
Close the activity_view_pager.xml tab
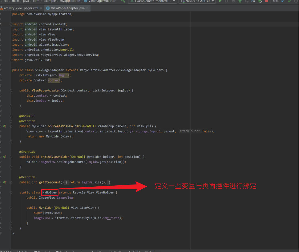tap(42, 8)
